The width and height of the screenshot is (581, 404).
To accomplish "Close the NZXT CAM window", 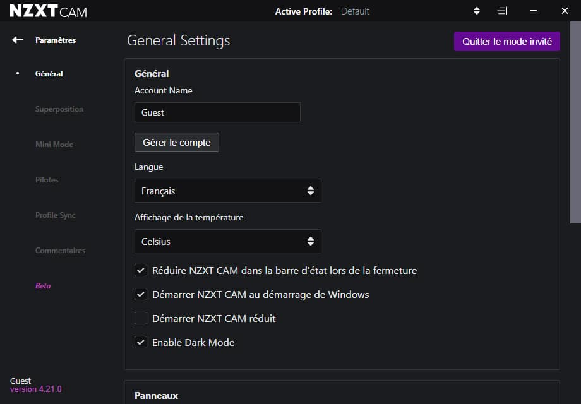I will click(x=565, y=11).
